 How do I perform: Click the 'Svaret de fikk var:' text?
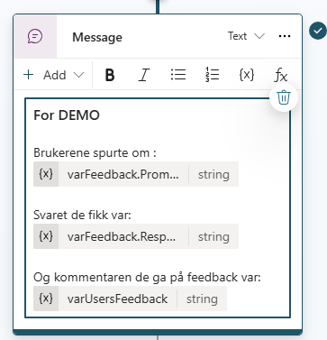82,215
